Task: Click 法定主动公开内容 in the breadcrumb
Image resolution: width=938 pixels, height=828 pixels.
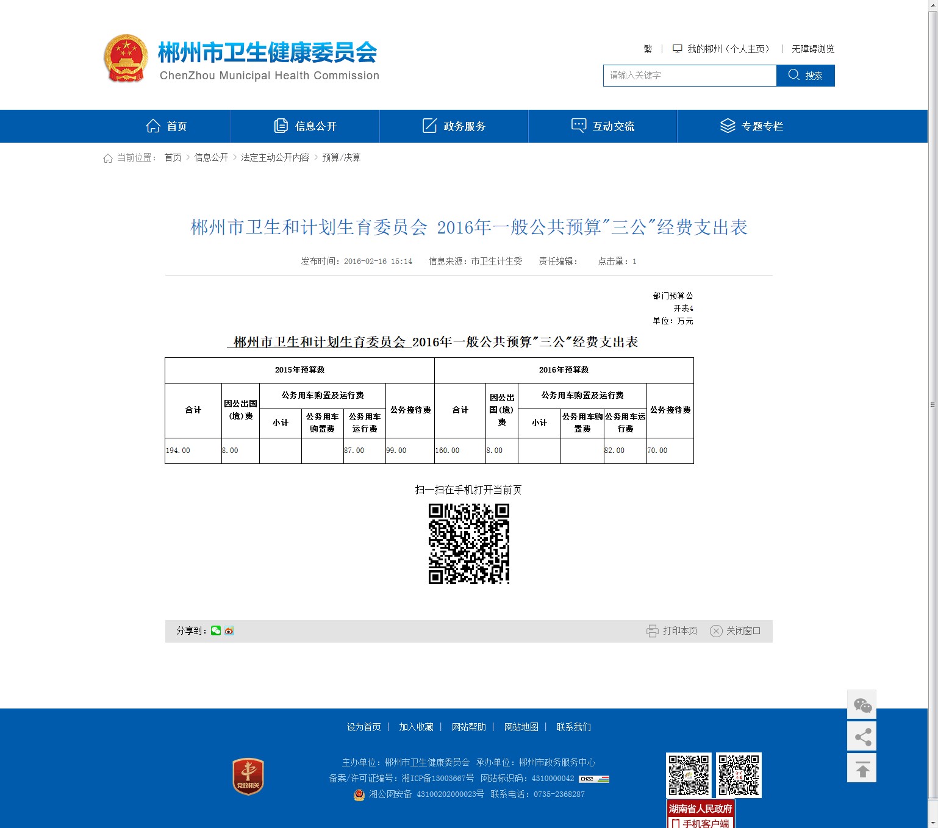Action: point(275,157)
